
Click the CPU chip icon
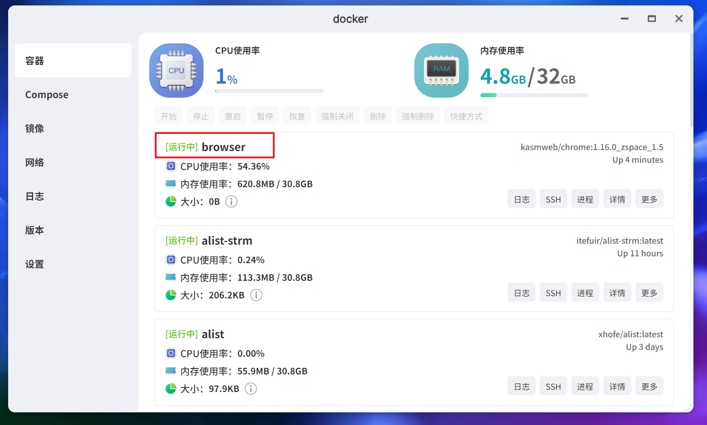[x=176, y=71]
